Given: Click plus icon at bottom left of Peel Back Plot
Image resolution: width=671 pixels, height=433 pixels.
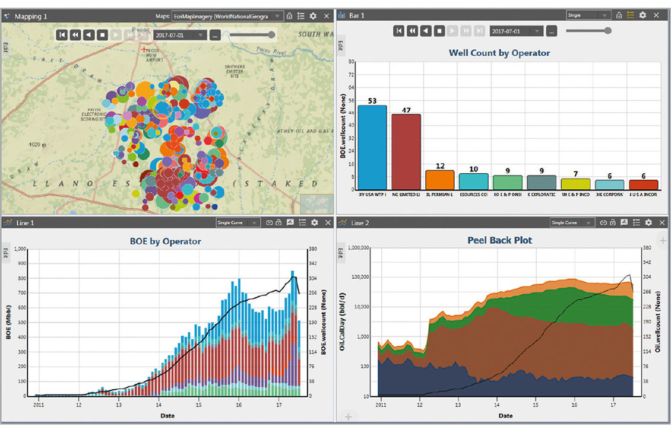Looking at the screenshot, I should click(x=349, y=416).
